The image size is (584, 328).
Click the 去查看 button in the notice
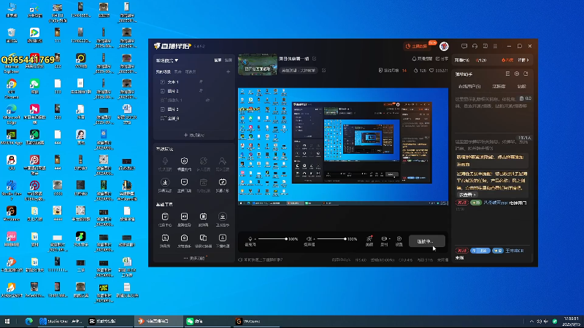pyautogui.click(x=467, y=195)
